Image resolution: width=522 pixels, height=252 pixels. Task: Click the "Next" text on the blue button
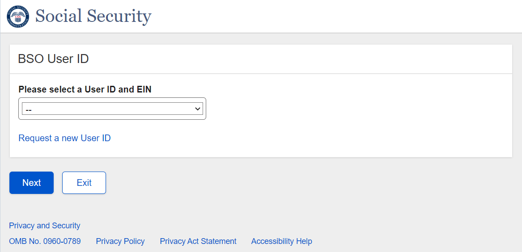32,183
